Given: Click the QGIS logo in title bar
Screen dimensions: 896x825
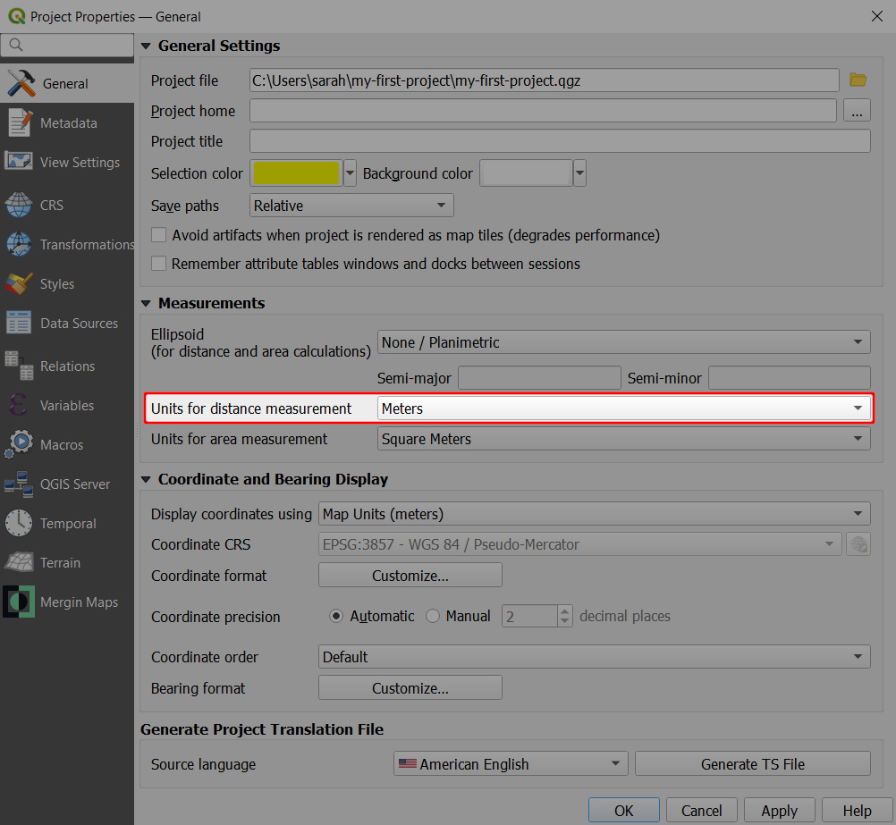Looking at the screenshot, I should pos(17,16).
